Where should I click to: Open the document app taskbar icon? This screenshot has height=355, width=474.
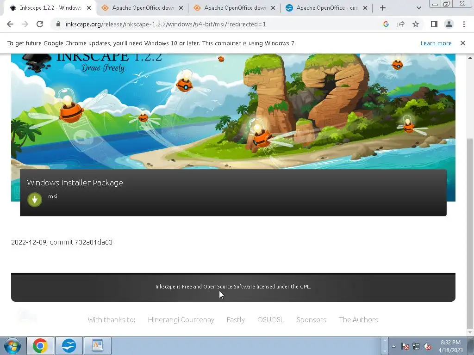97,346
